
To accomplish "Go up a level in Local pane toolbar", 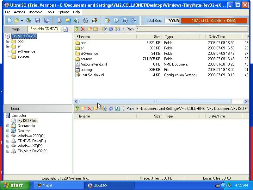I will click(x=77, y=109).
